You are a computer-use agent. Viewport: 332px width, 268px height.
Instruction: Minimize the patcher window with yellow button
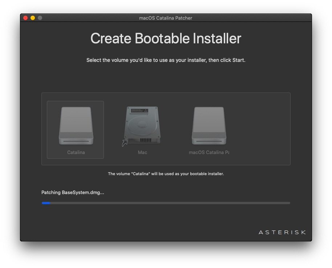point(33,18)
